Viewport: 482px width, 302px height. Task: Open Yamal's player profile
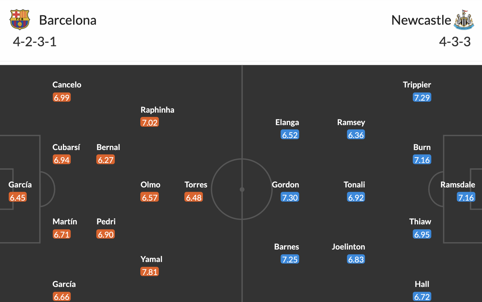click(151, 259)
